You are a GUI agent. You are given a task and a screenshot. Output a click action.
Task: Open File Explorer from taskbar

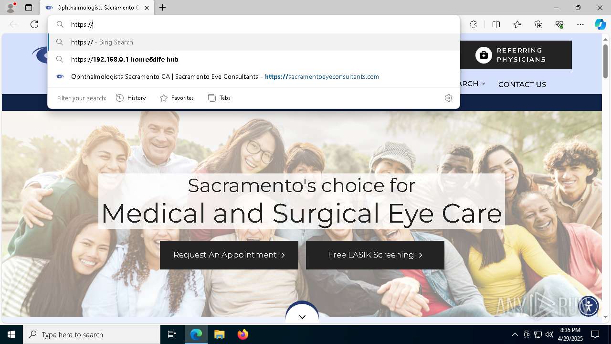tap(219, 334)
